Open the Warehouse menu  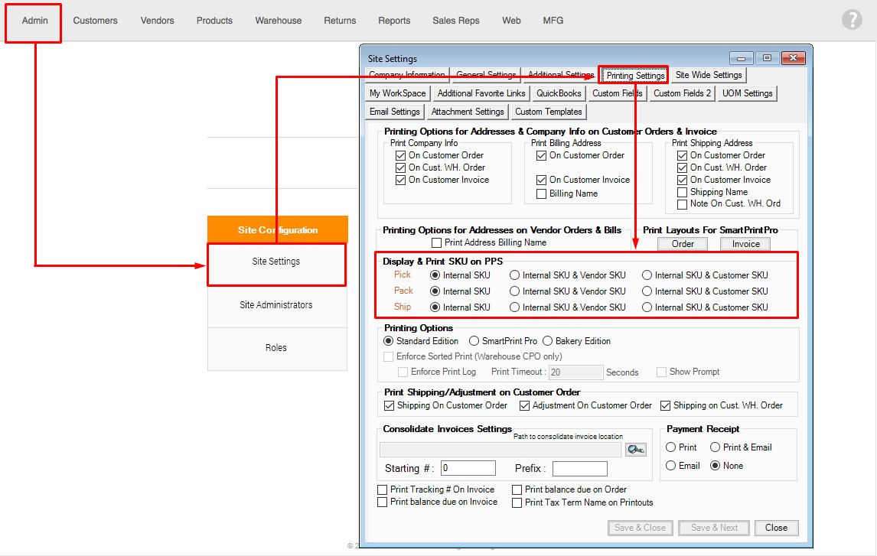[279, 21]
